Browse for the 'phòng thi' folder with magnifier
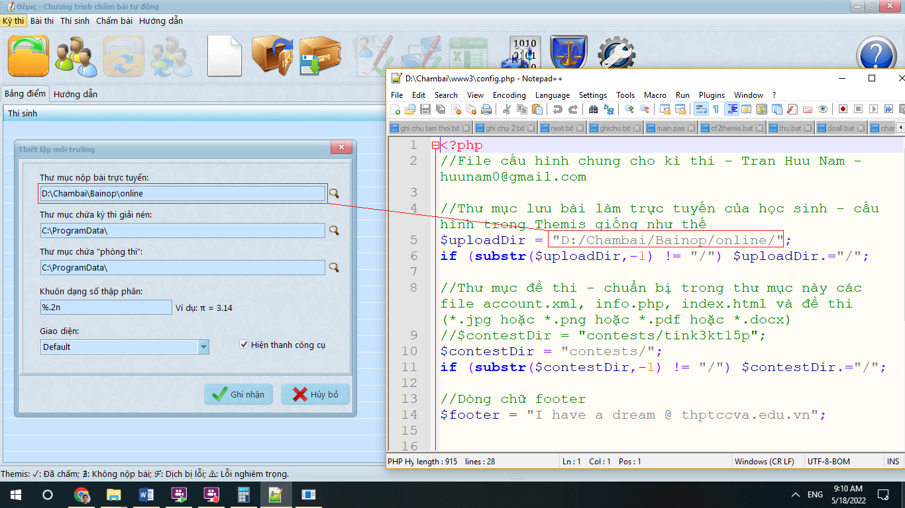The image size is (905, 508). 335,267
